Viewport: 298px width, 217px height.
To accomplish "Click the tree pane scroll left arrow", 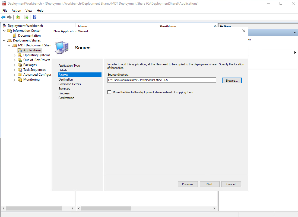I will 4,208.
